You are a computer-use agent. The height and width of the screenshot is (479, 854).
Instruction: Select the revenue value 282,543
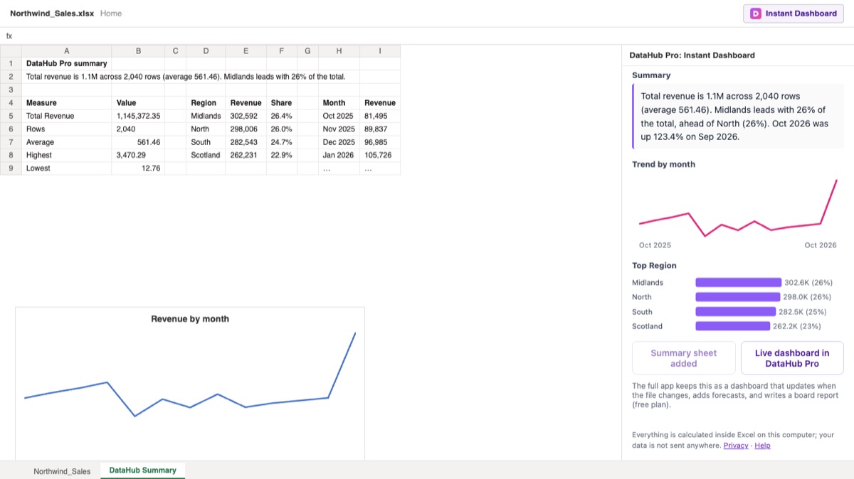pos(246,141)
